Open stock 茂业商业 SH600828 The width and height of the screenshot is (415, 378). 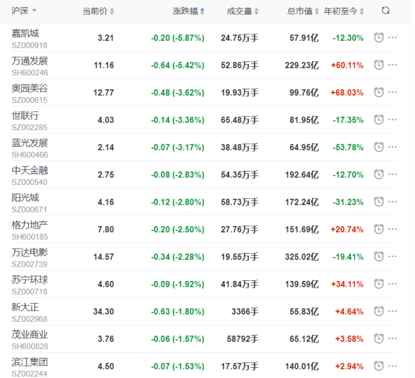click(x=30, y=340)
